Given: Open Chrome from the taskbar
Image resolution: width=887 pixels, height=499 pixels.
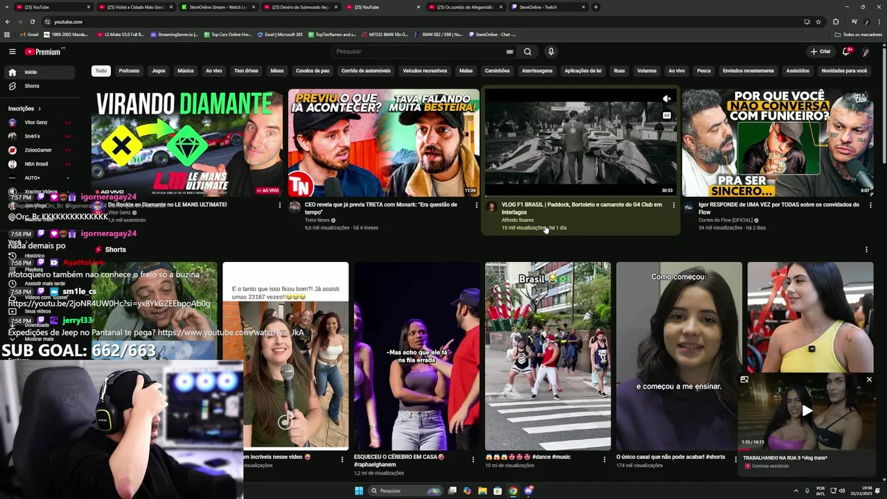Looking at the screenshot, I should (513, 491).
